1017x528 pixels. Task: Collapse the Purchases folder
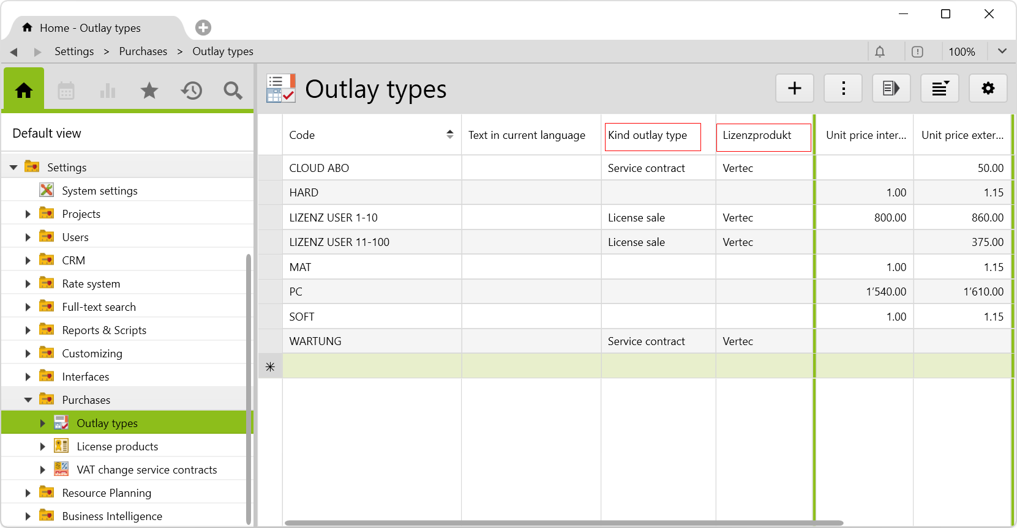(28, 400)
